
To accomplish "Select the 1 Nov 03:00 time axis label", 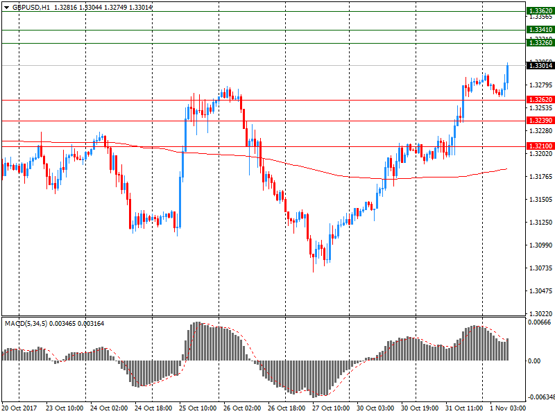I will (508, 408).
